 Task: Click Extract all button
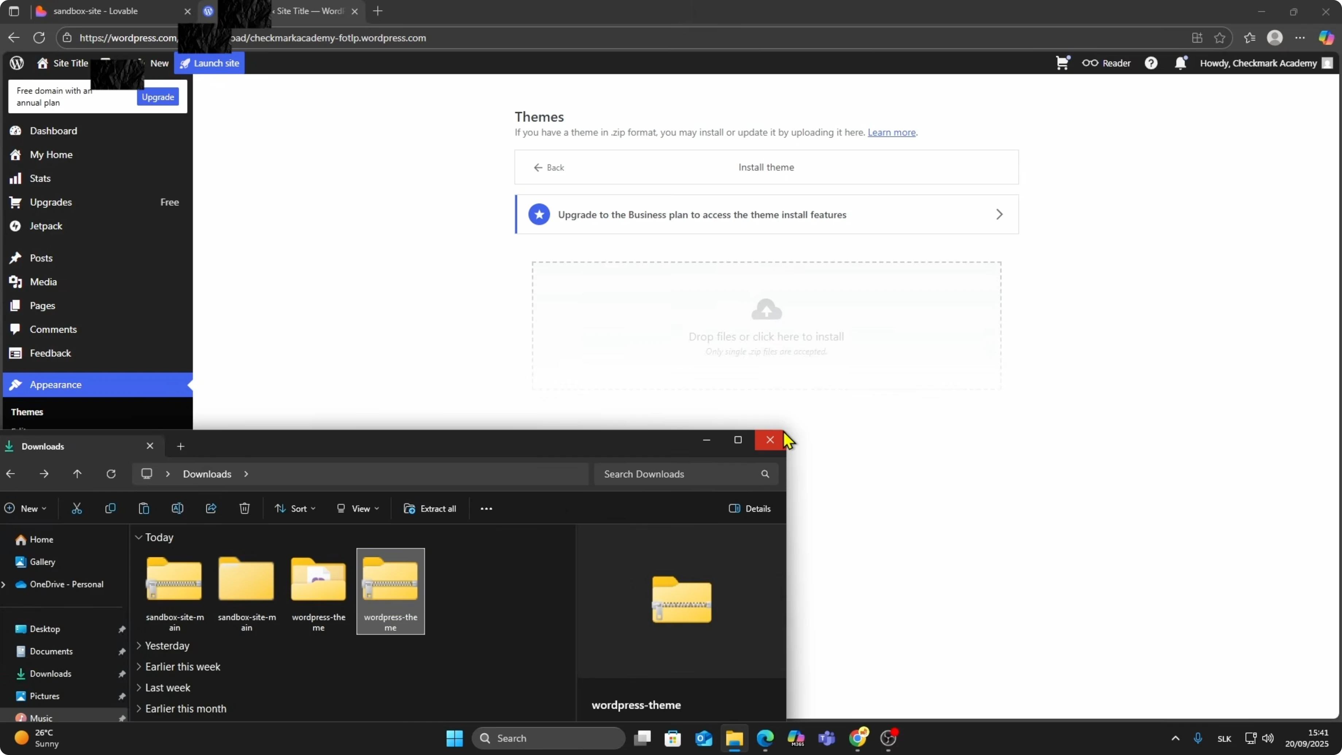tap(430, 508)
